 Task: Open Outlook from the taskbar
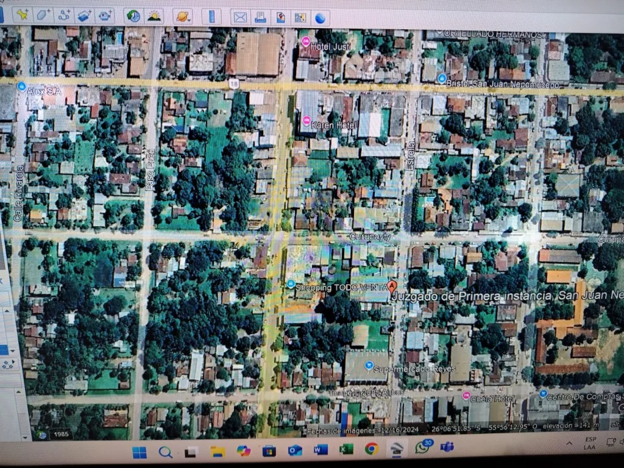click(x=295, y=450)
